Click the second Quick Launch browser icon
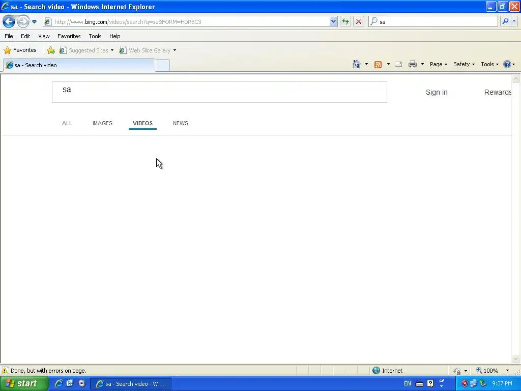This screenshot has height=391, width=521. (70, 383)
